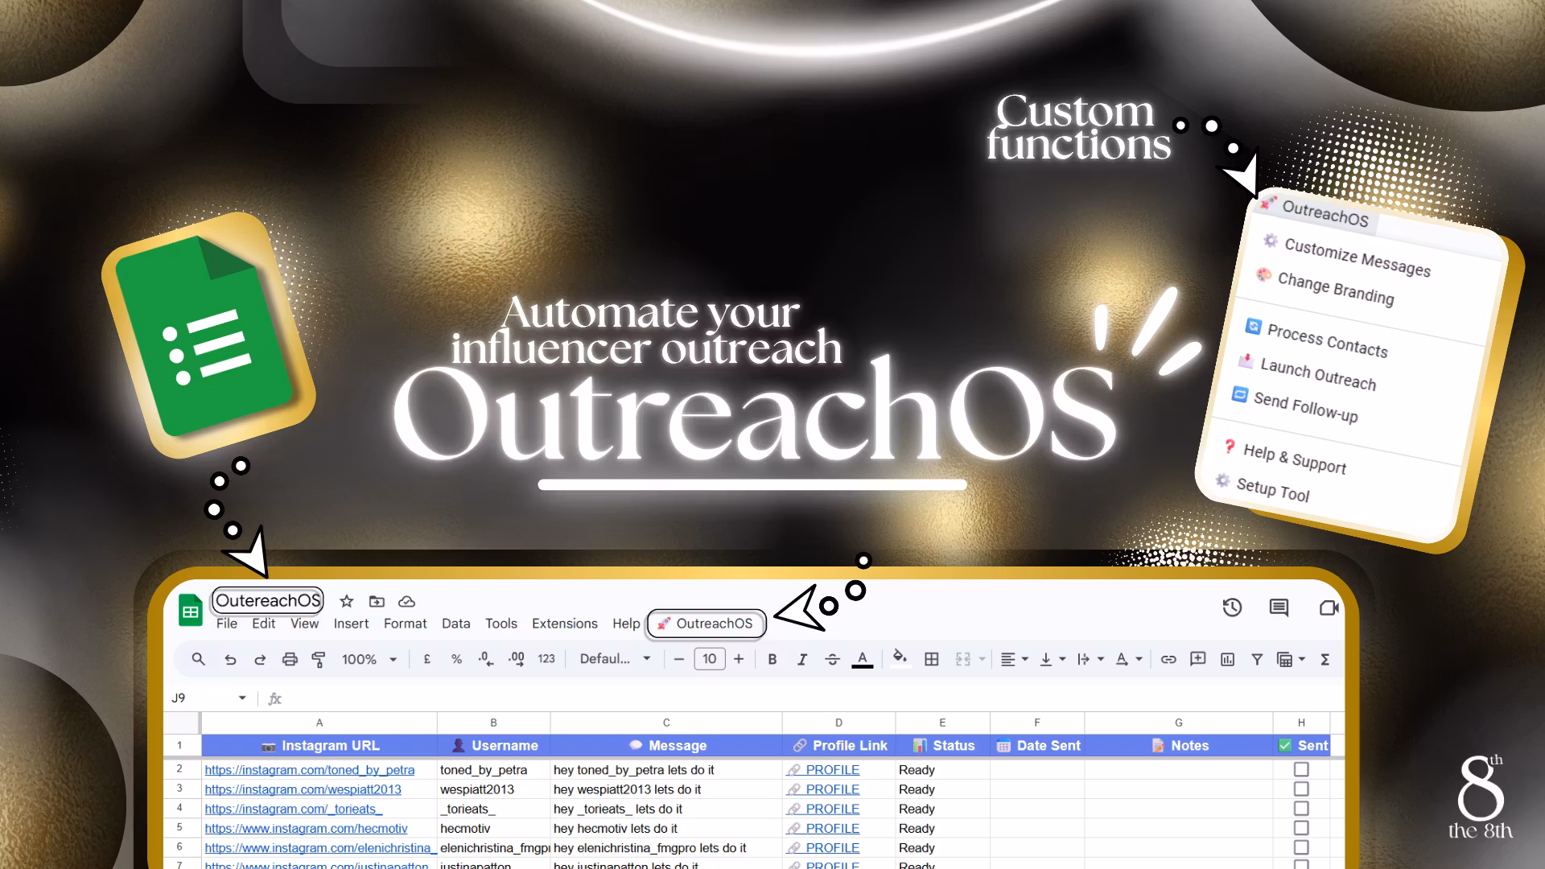Open the instagram.com/toned_by_petra link
The height and width of the screenshot is (869, 1545).
click(x=310, y=770)
